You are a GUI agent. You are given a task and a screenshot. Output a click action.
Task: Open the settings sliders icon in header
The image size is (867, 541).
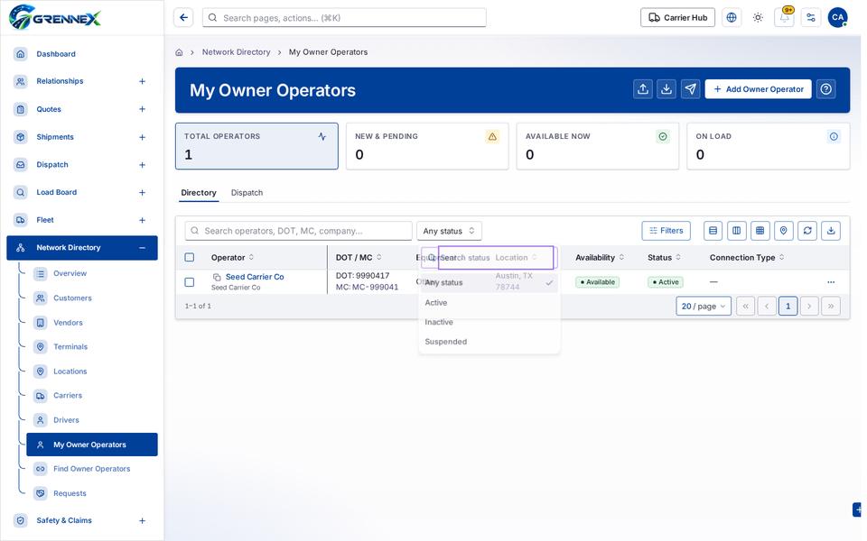[x=811, y=18]
